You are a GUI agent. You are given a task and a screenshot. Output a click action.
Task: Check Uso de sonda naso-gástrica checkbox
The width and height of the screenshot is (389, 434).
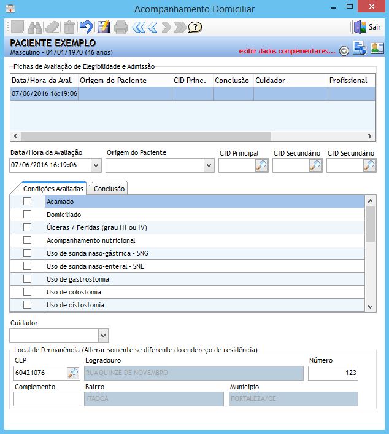27,253
